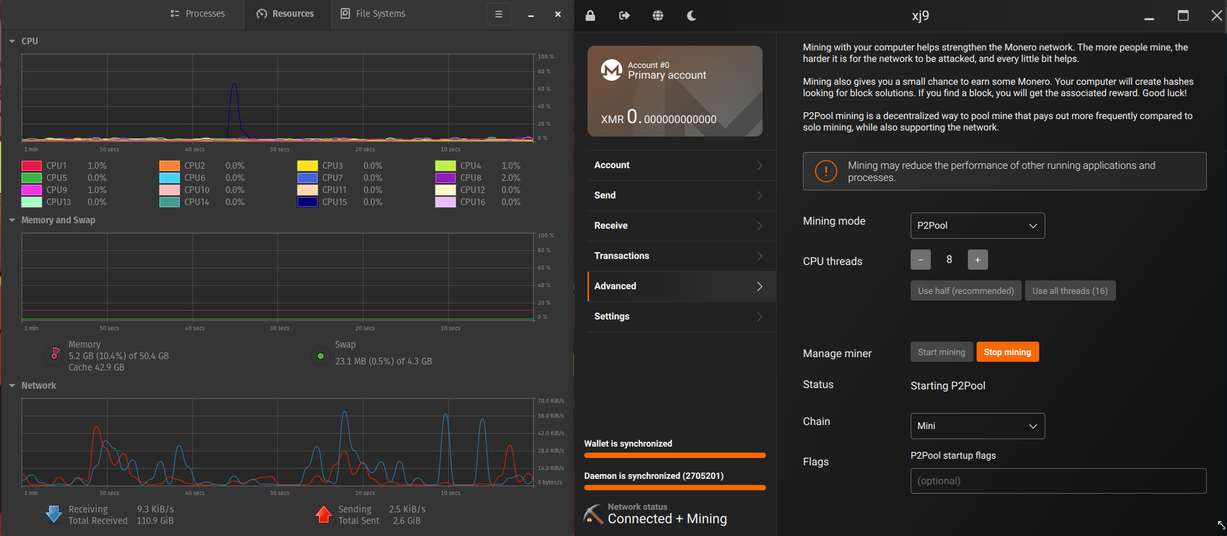Click the CPU16 lavender color swatch

point(446,202)
